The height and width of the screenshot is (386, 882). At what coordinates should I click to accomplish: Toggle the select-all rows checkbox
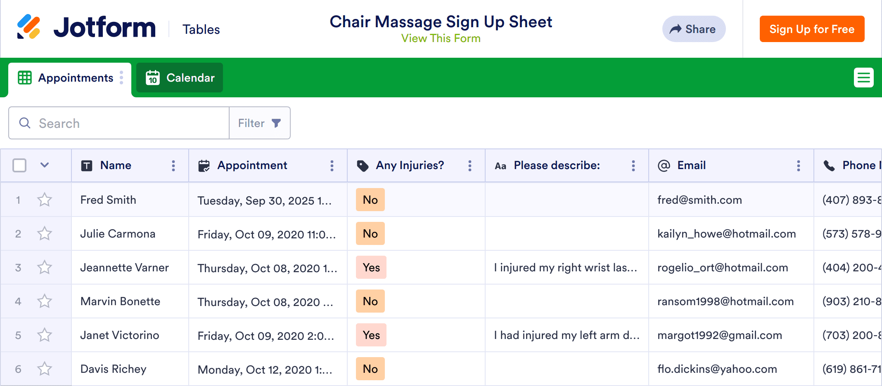19,165
